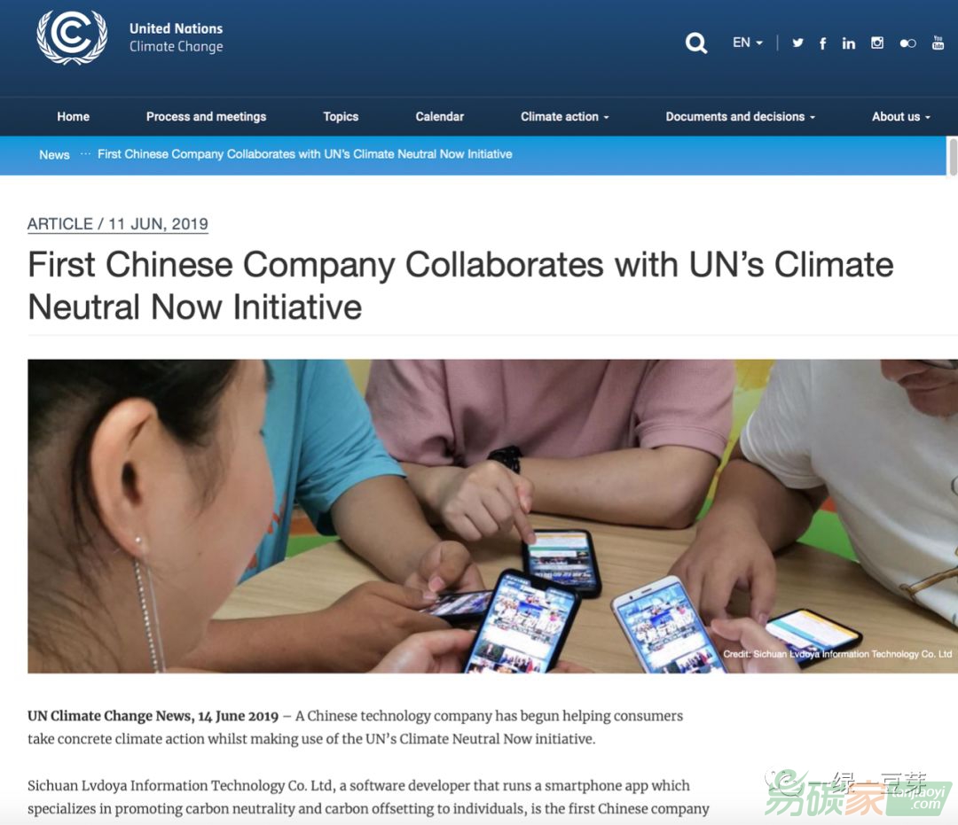Viewport: 958px width, 825px height.
Task: Go to the Home menu item
Action: pyautogui.click(x=74, y=117)
